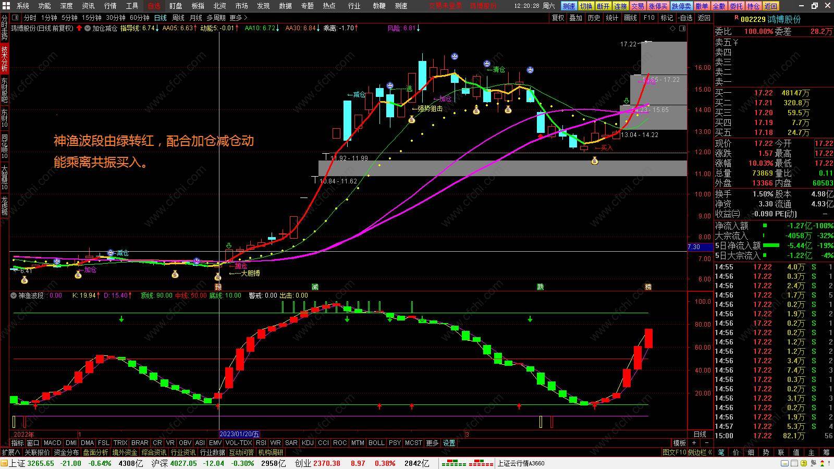The width and height of the screenshot is (834, 469).
Task: Zoom in with the plus button beside 模板
Action: (694, 443)
